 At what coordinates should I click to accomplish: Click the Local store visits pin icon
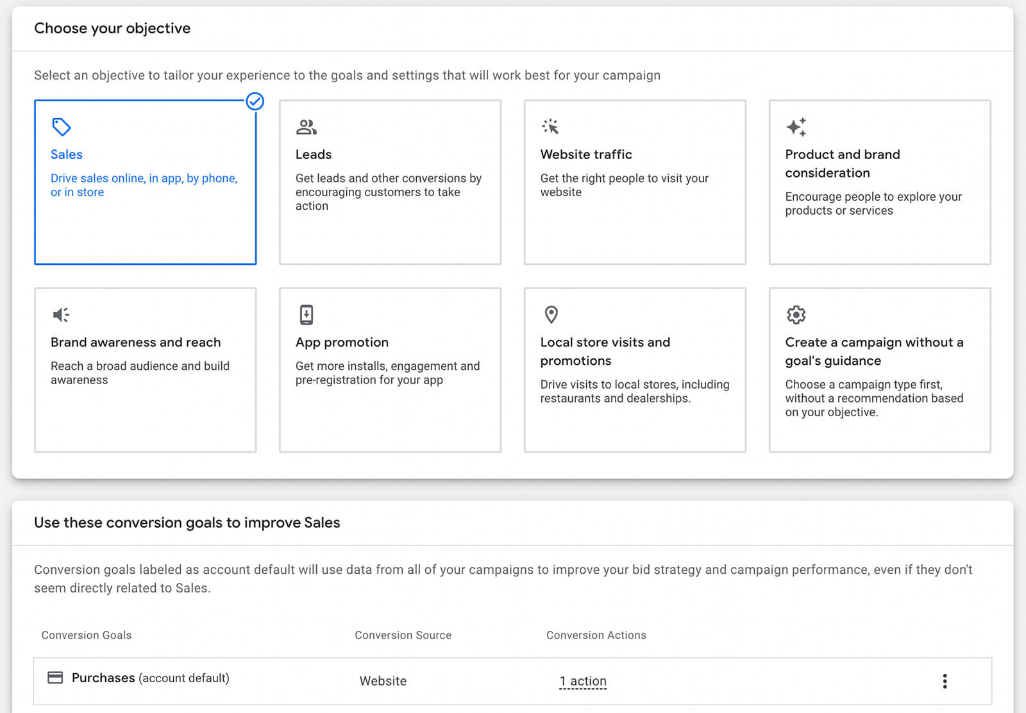click(x=551, y=315)
